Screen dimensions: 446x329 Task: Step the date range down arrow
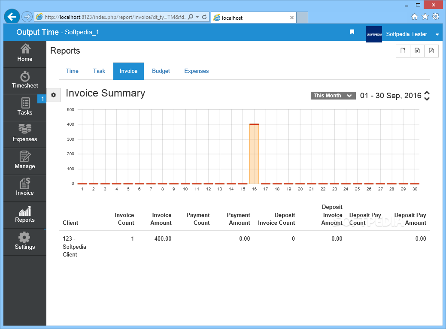[x=427, y=99]
